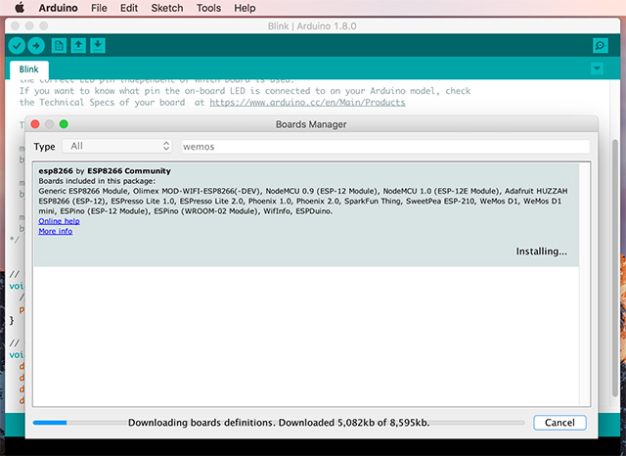Open the Type filter dropdown
Image resolution: width=626 pixels, height=456 pixels.
(x=117, y=146)
